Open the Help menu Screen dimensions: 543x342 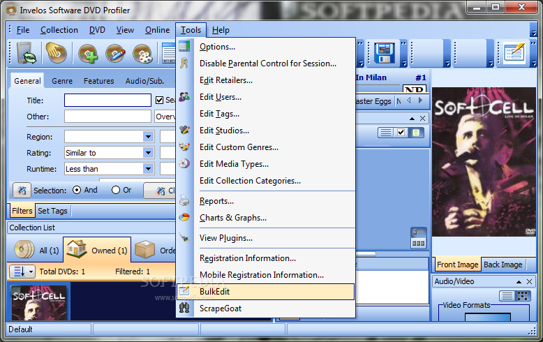coord(221,30)
